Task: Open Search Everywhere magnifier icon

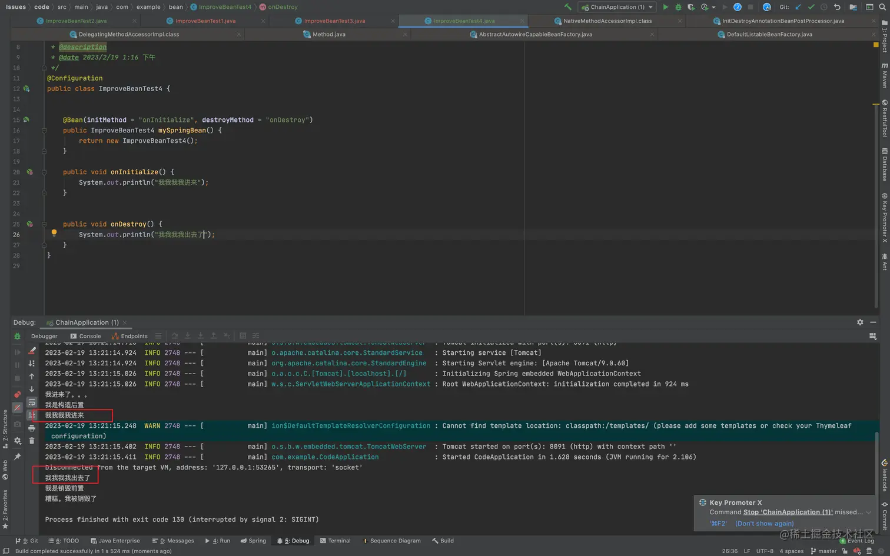Action: click(882, 7)
